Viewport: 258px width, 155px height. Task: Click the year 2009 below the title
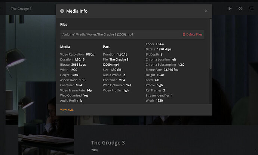(95, 150)
